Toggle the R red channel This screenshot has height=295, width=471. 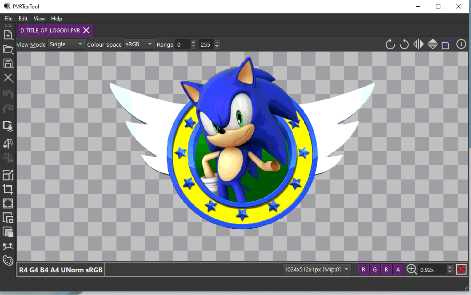pyautogui.click(x=363, y=269)
